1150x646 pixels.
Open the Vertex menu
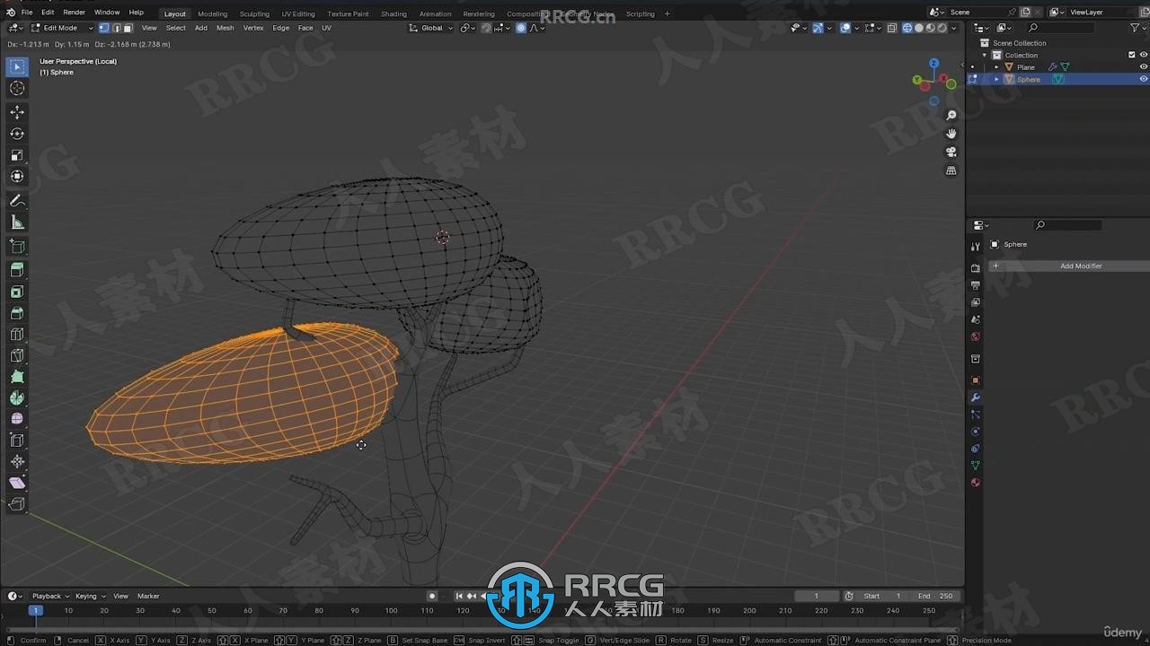click(x=253, y=28)
